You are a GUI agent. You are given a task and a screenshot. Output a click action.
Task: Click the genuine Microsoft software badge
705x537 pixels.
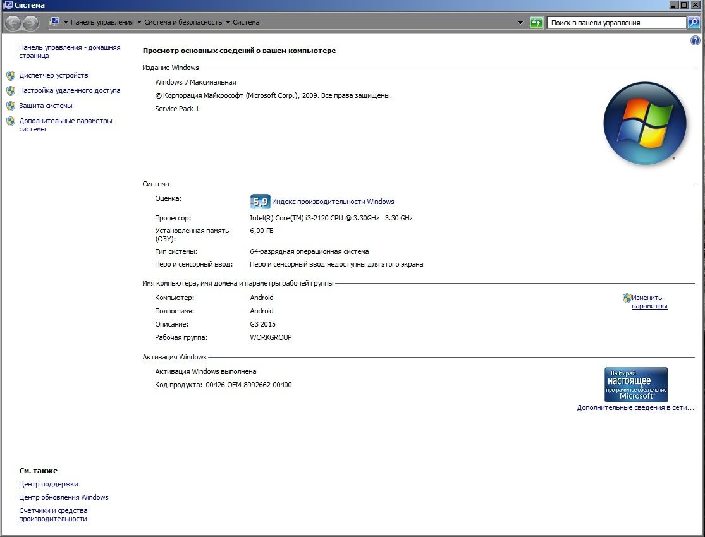635,385
